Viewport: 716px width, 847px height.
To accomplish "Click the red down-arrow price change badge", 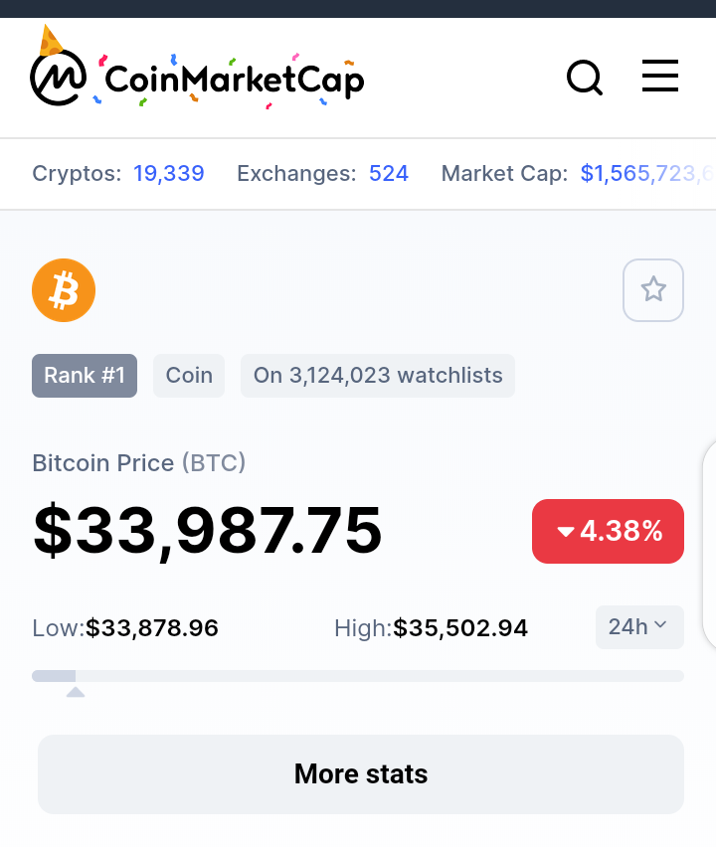I will 608,531.
